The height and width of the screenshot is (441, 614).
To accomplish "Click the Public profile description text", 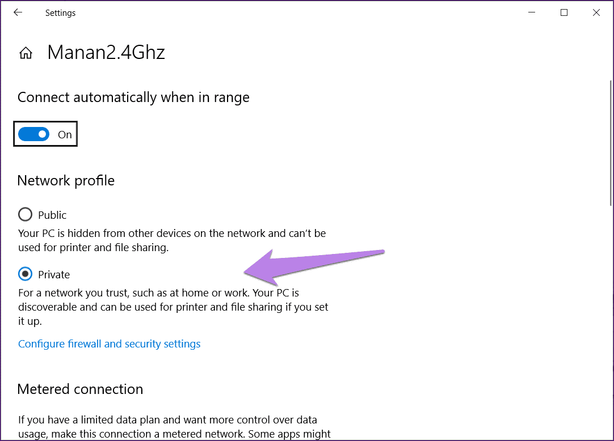I will [x=171, y=240].
